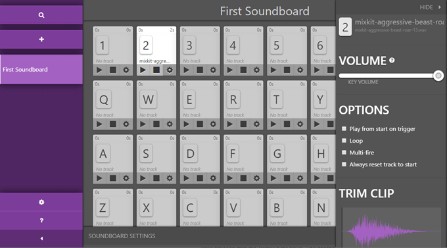Image resolution: width=447 pixels, height=248 pixels.
Task: Open the search icon in sidebar
Action: coord(41,15)
